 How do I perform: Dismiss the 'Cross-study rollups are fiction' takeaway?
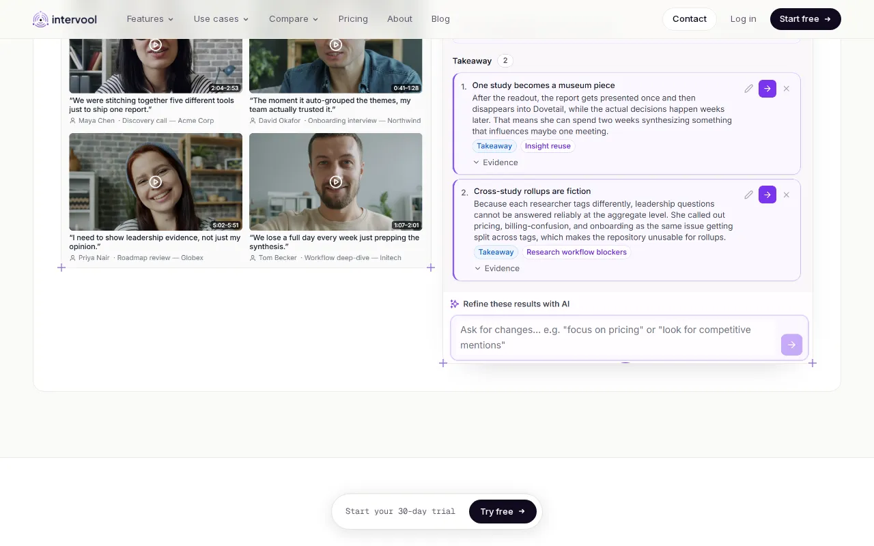[786, 195]
